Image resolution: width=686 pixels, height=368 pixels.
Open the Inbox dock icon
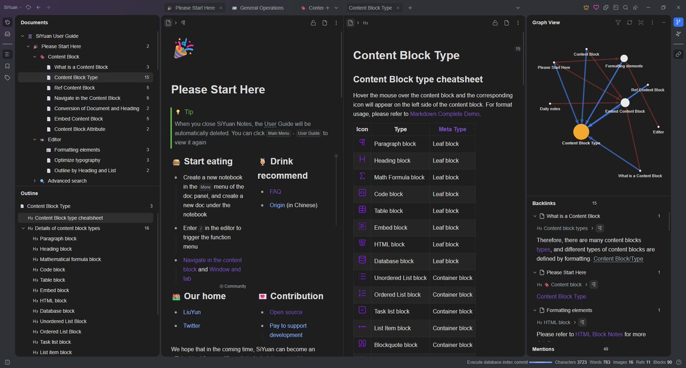[7, 34]
